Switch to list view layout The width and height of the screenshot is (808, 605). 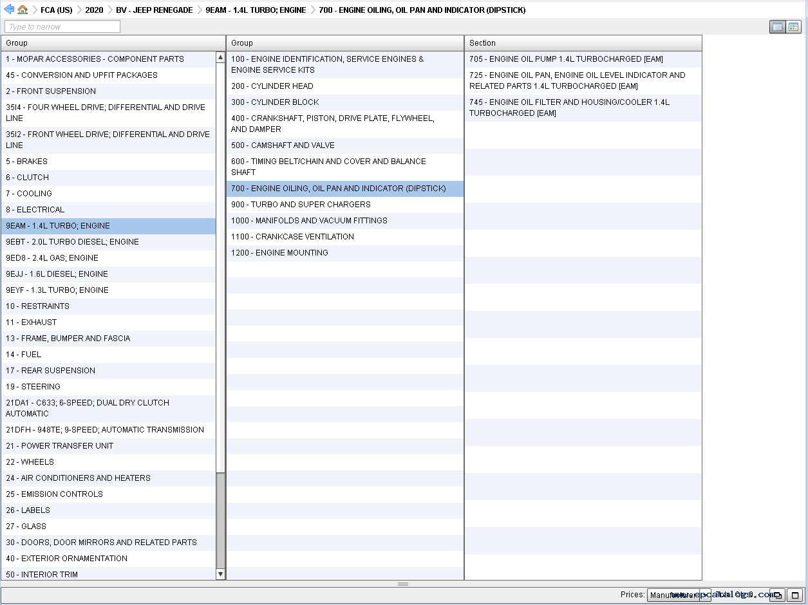click(x=777, y=27)
